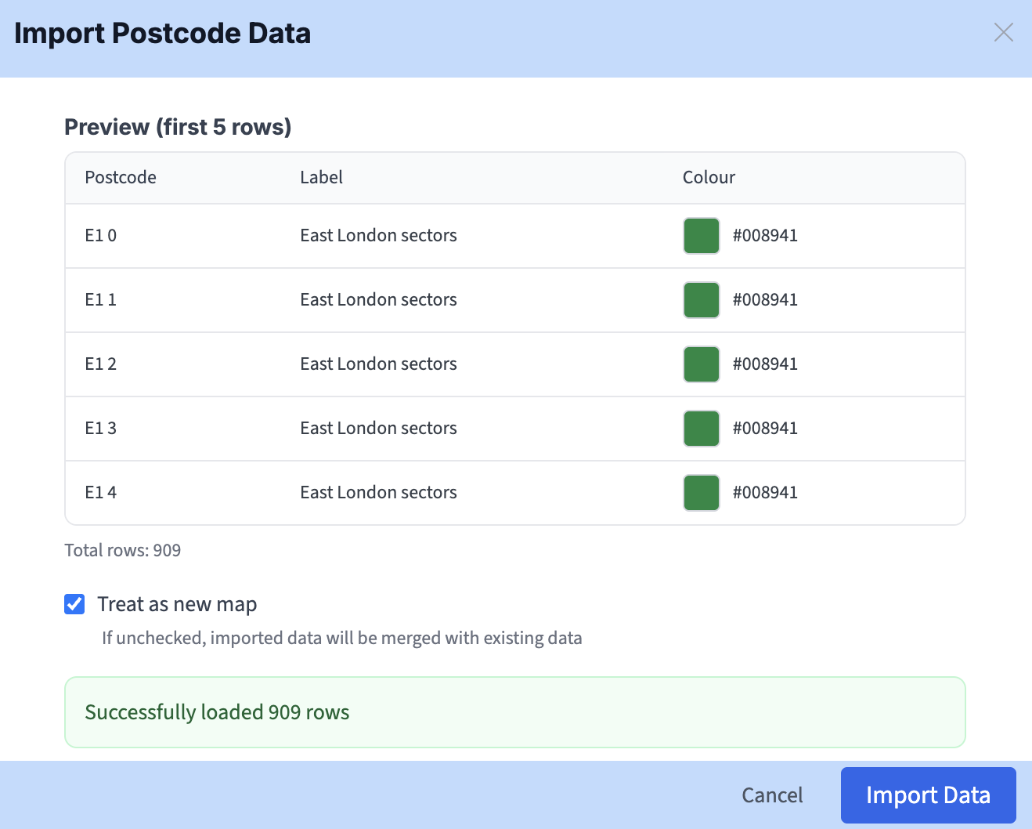Click the green swatch for postcode E1 0
Screen dimensions: 1032x829
[701, 236]
